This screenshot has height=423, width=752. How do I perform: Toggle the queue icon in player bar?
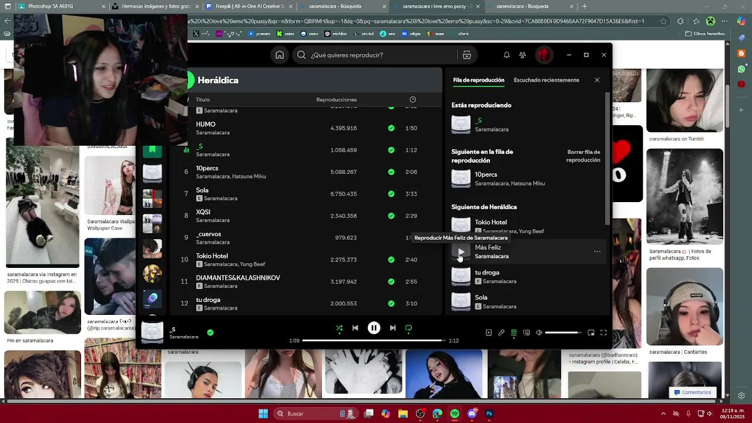click(513, 333)
